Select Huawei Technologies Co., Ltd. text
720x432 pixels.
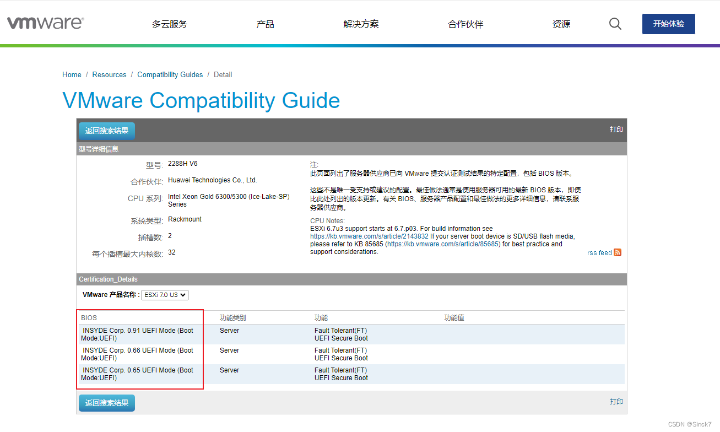click(x=213, y=180)
